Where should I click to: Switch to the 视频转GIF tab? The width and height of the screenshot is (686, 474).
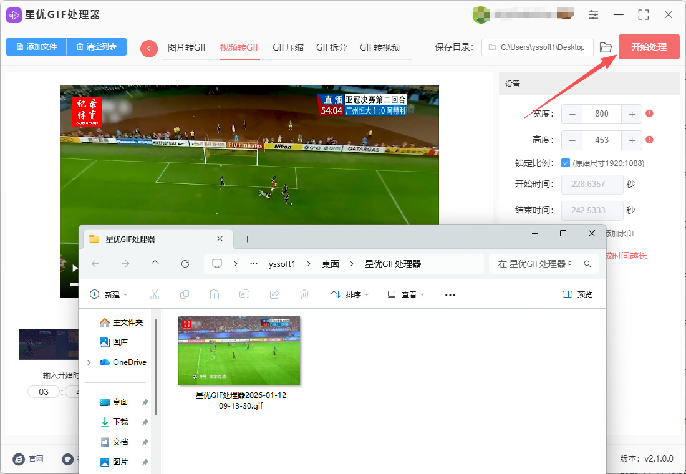click(x=239, y=47)
